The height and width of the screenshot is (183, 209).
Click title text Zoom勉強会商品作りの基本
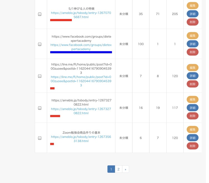tap(81, 133)
